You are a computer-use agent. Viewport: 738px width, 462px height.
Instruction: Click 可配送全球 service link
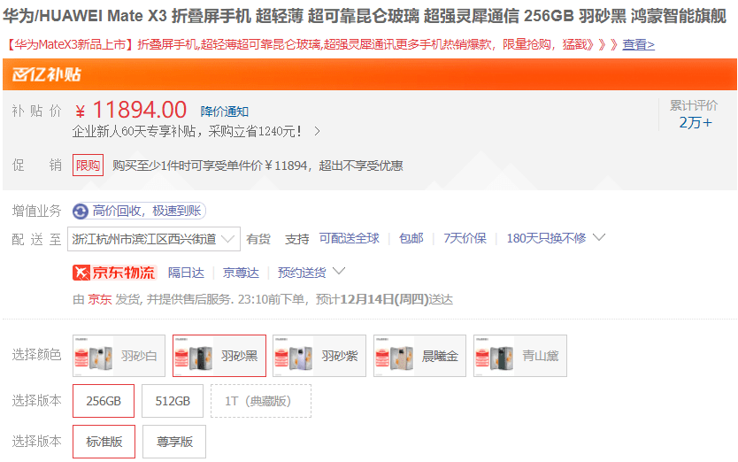(350, 239)
